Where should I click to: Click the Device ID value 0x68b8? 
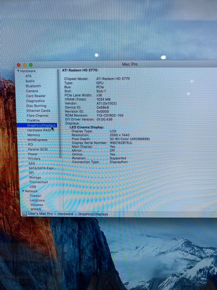coord(103,107)
